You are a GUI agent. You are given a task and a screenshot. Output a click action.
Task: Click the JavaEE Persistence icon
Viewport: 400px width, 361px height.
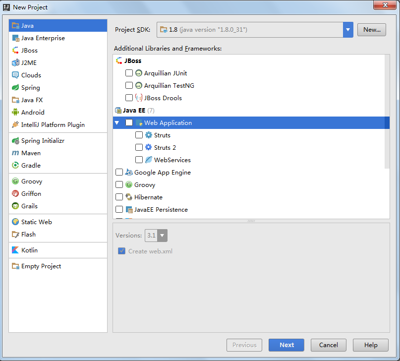(129, 210)
